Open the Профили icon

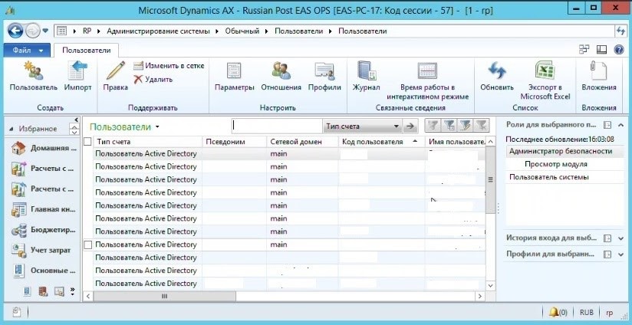coord(324,76)
